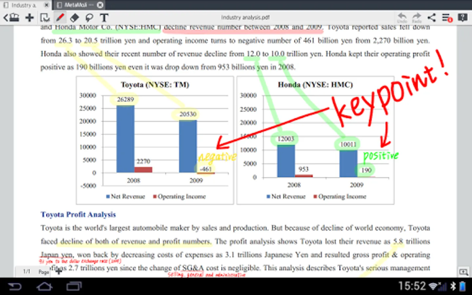The image size is (472, 295).
Task: Tap the battery status icon
Action: coord(462,286)
